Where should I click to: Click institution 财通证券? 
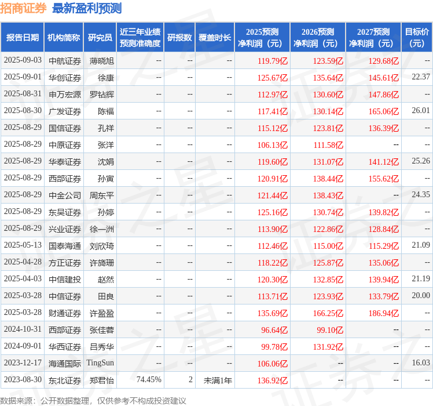coord(65,313)
